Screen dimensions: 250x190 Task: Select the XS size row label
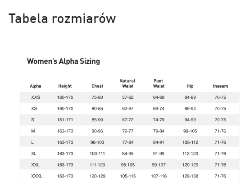tap(34, 109)
